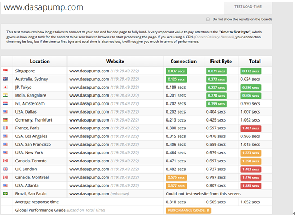Image resolution: width=295 pixels, height=216 pixels.
Task: Click the red 1.483 secs London total badge
Action: [250, 169]
